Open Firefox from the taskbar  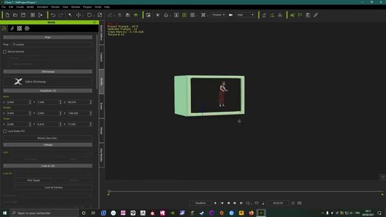(x=251, y=213)
